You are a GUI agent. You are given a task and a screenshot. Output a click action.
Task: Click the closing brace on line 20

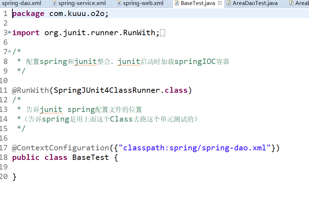click(14, 177)
